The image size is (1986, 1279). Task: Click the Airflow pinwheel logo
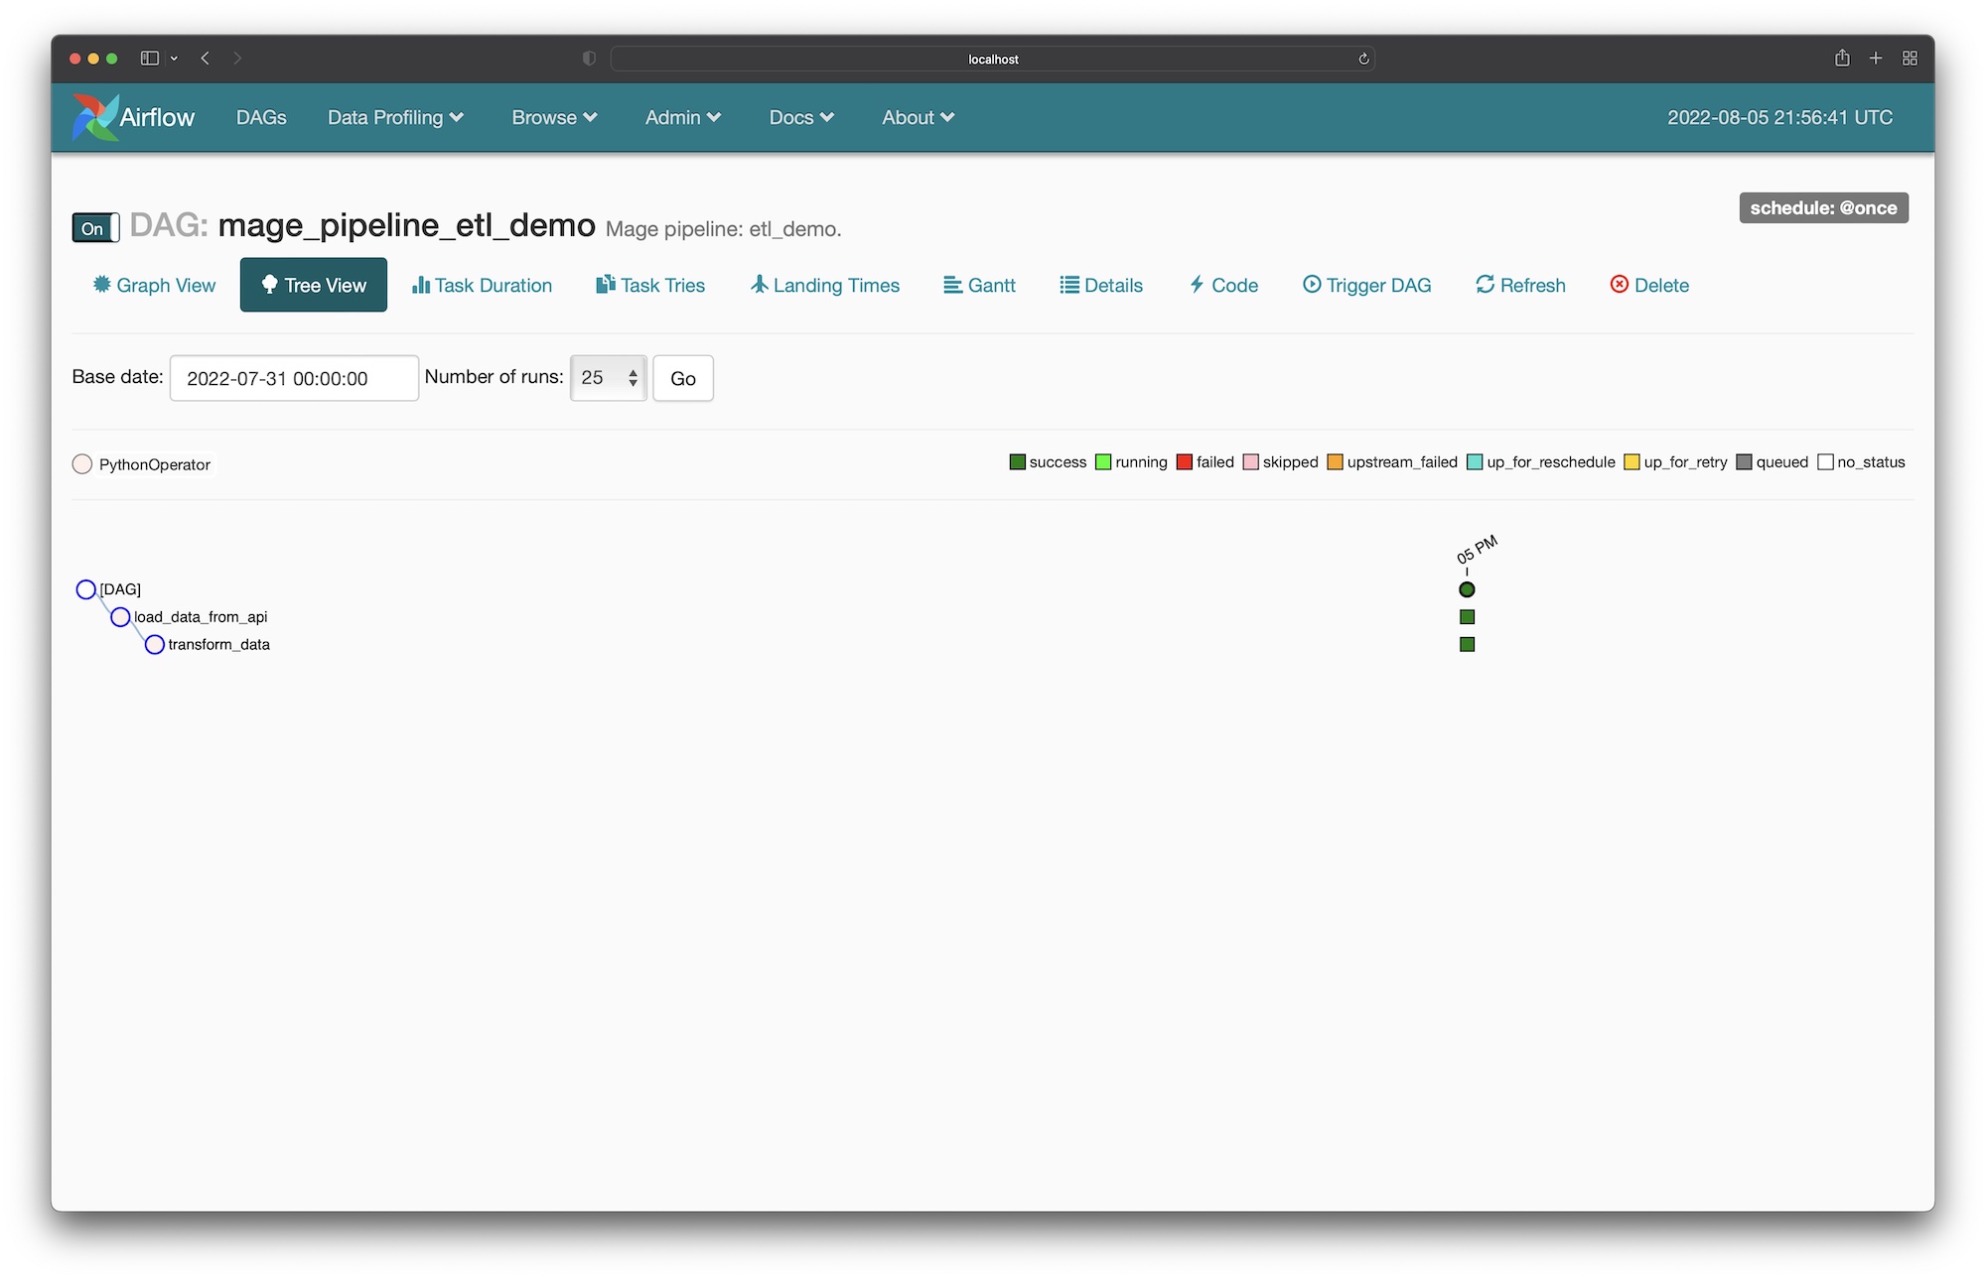pyautogui.click(x=95, y=117)
